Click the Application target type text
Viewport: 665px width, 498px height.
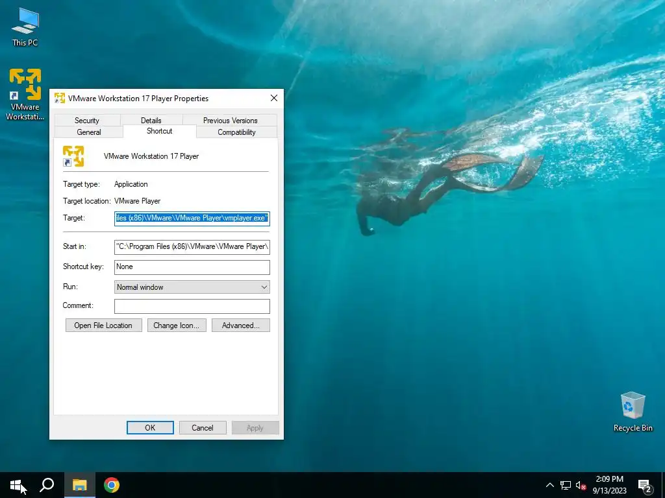[131, 184]
